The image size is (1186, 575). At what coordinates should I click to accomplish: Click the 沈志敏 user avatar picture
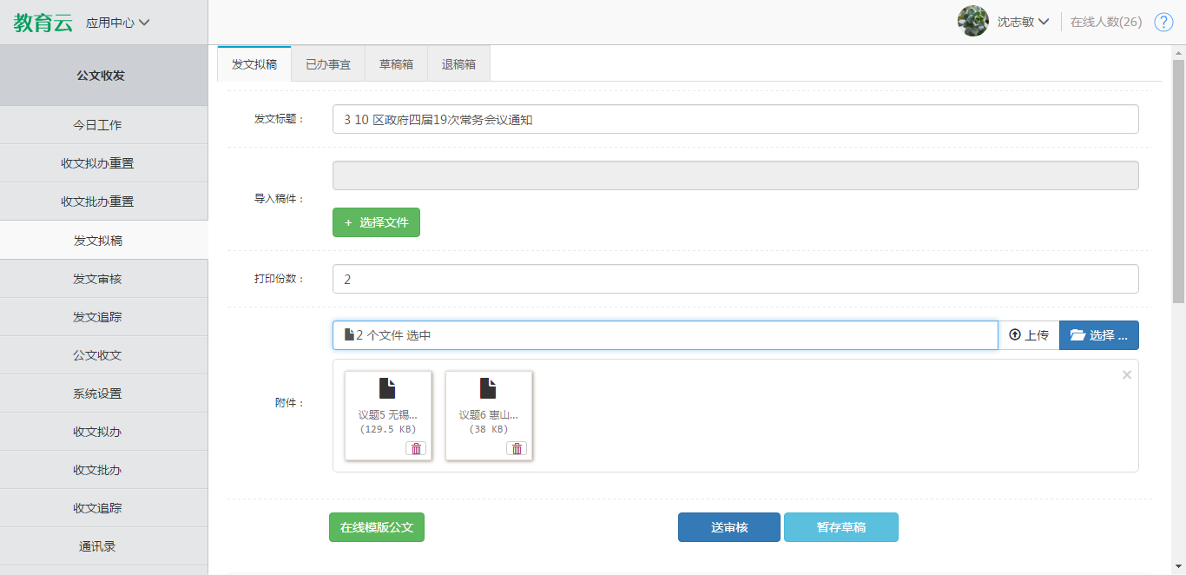click(x=972, y=22)
